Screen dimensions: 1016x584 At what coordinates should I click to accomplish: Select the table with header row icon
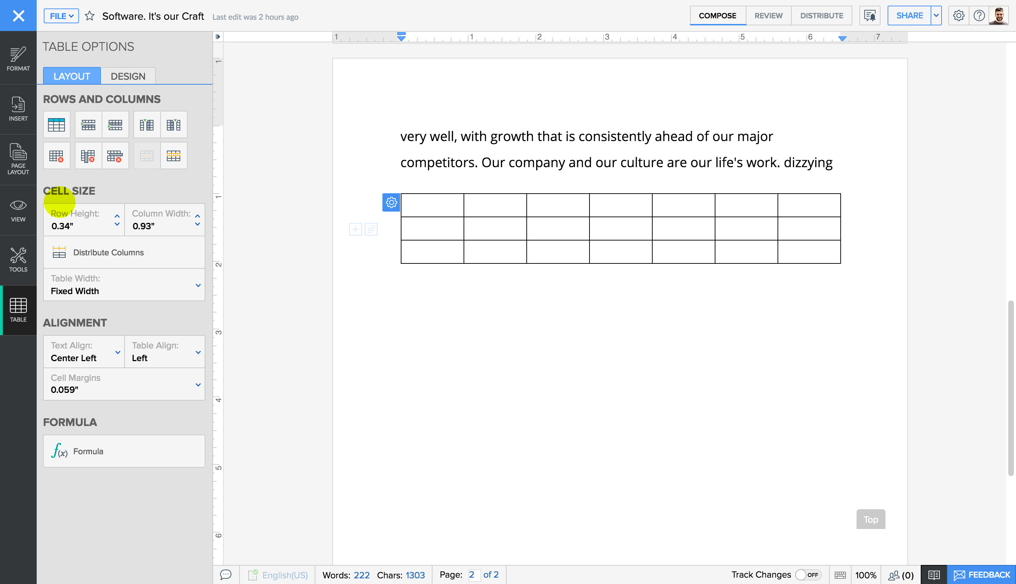click(x=56, y=124)
